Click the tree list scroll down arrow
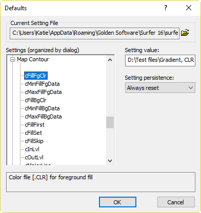The height and width of the screenshot is (213, 201). click(x=110, y=160)
